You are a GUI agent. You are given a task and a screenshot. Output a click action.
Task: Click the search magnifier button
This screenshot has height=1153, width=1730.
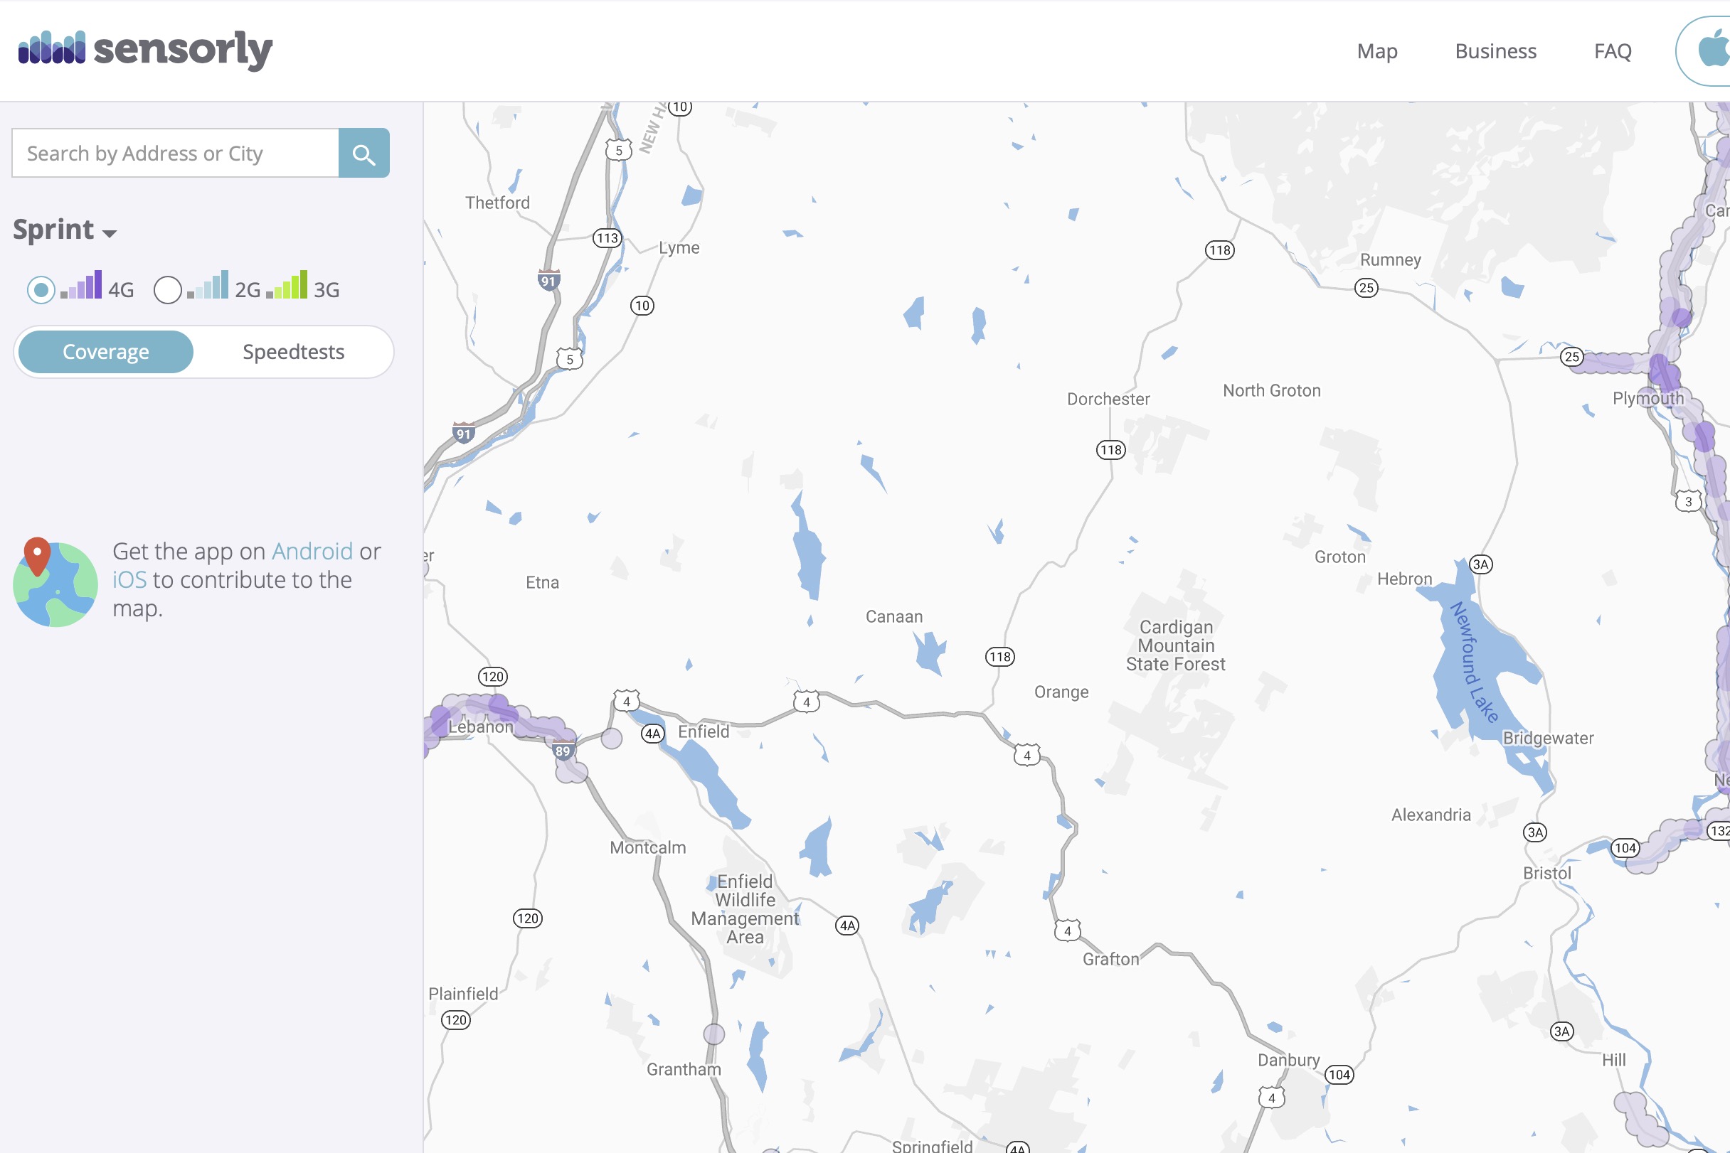coord(363,154)
